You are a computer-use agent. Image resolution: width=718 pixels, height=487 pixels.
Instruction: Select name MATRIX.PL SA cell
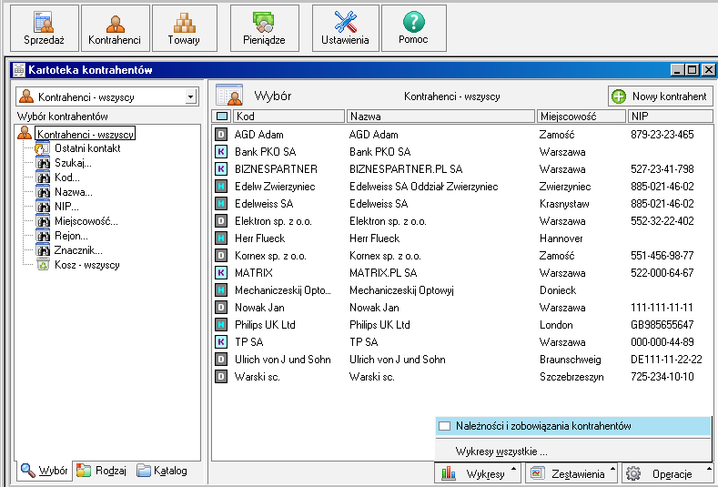[383, 273]
